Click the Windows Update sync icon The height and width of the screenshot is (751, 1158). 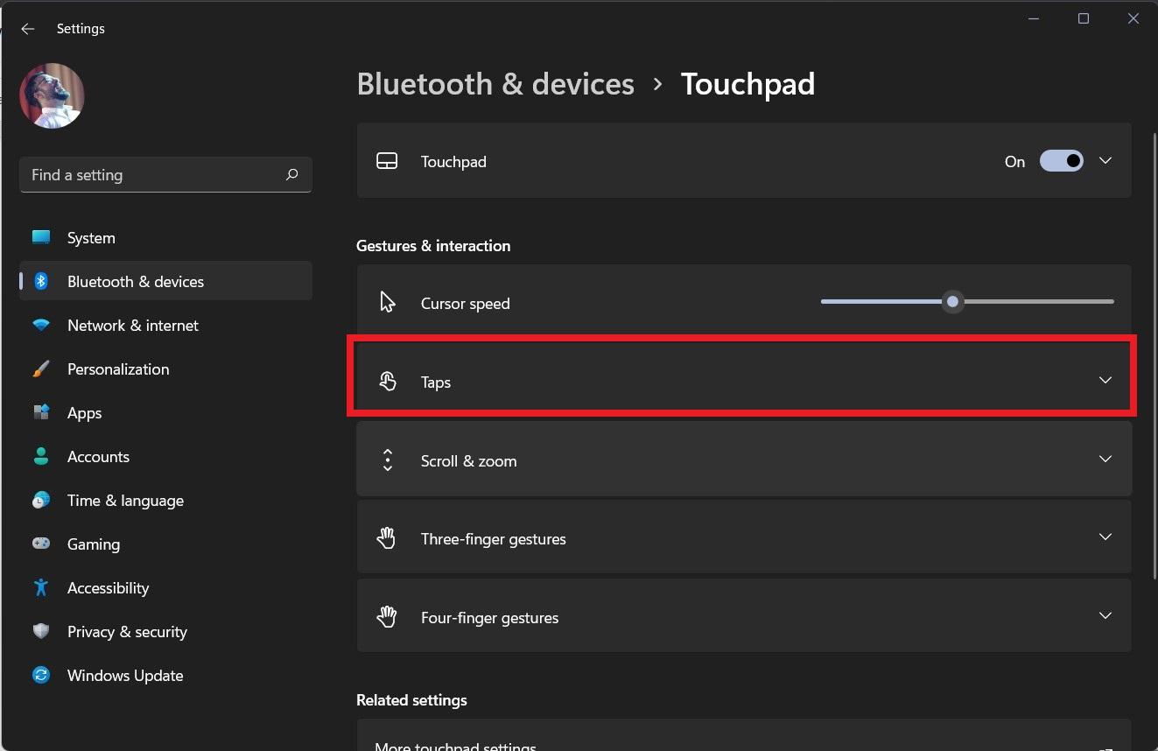[x=41, y=676]
